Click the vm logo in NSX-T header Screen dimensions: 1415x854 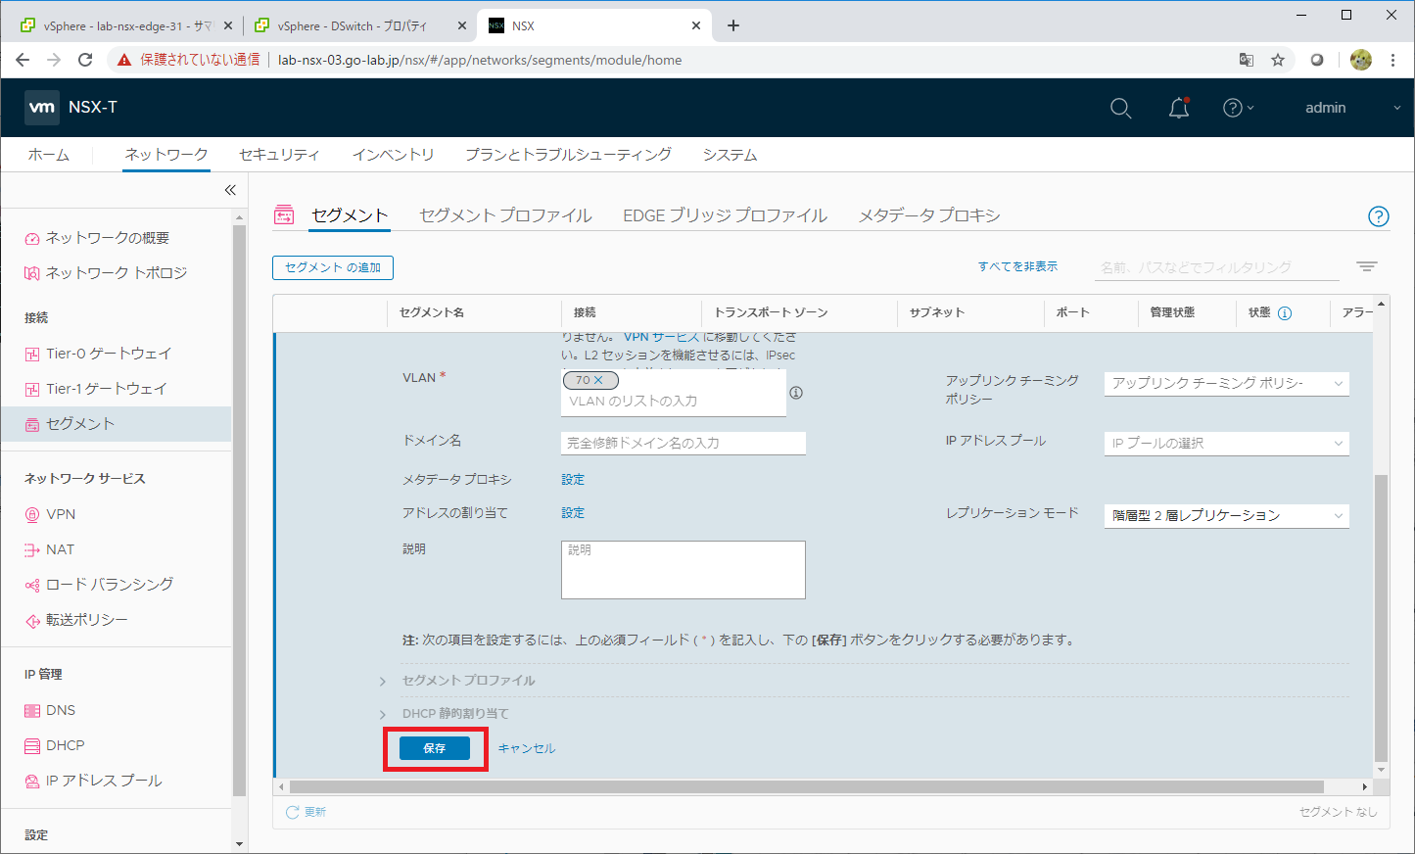[x=42, y=107]
